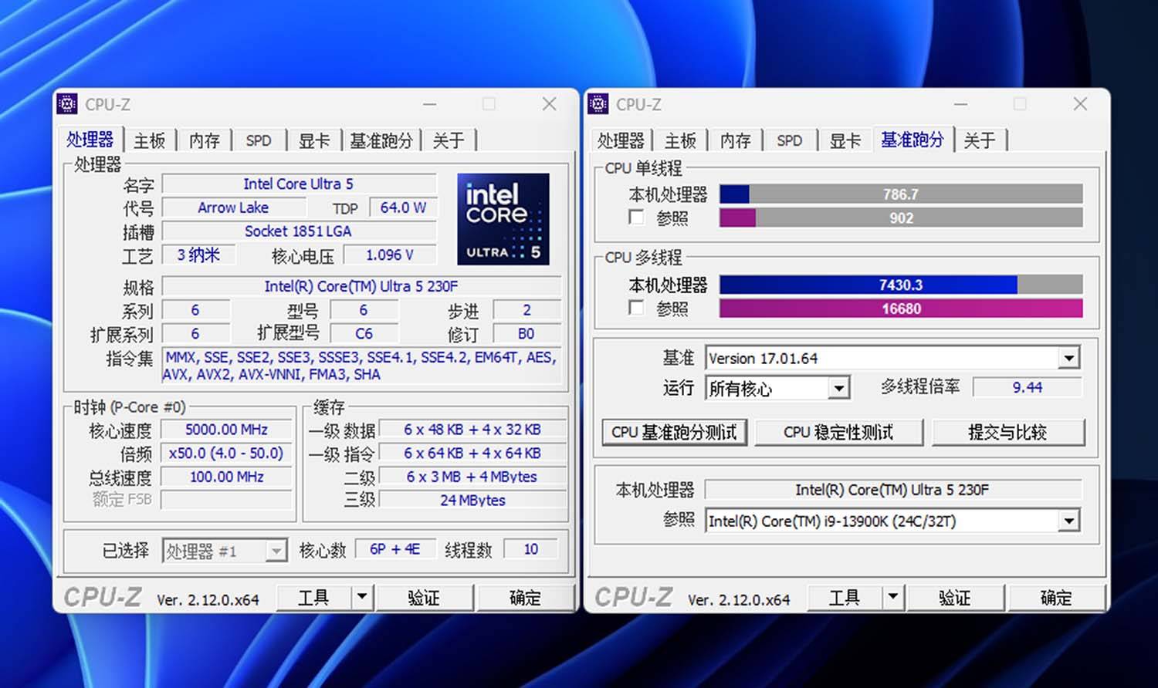
Task: Switch to 主板 tab in right window
Action: 680,140
